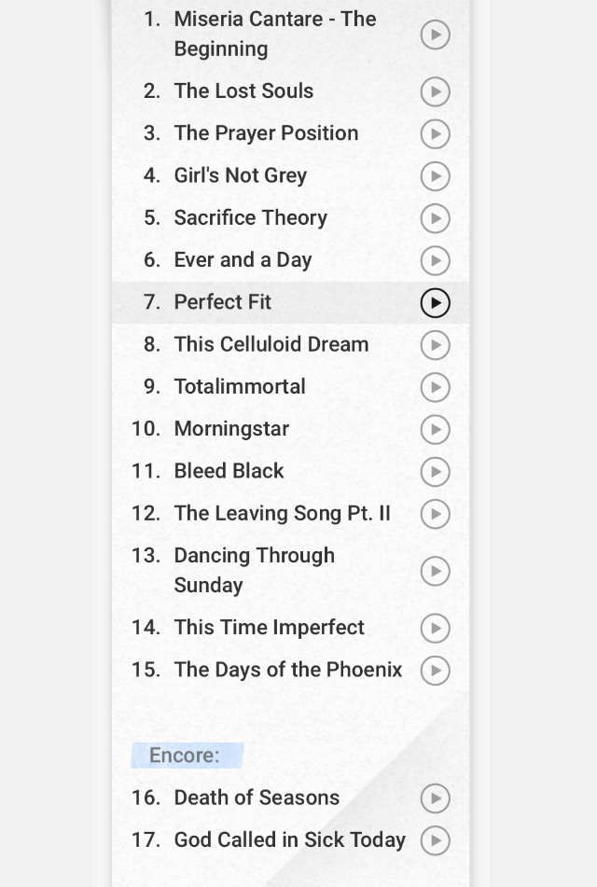Play Sacrifice Theory song

pyautogui.click(x=436, y=218)
